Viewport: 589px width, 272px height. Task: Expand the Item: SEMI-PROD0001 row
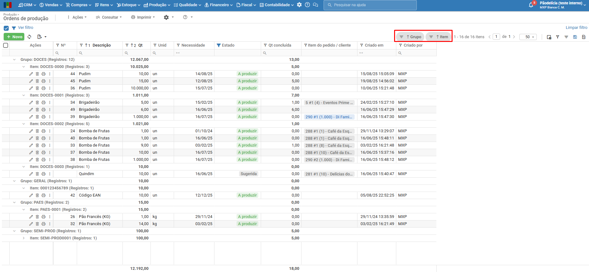[24, 238]
